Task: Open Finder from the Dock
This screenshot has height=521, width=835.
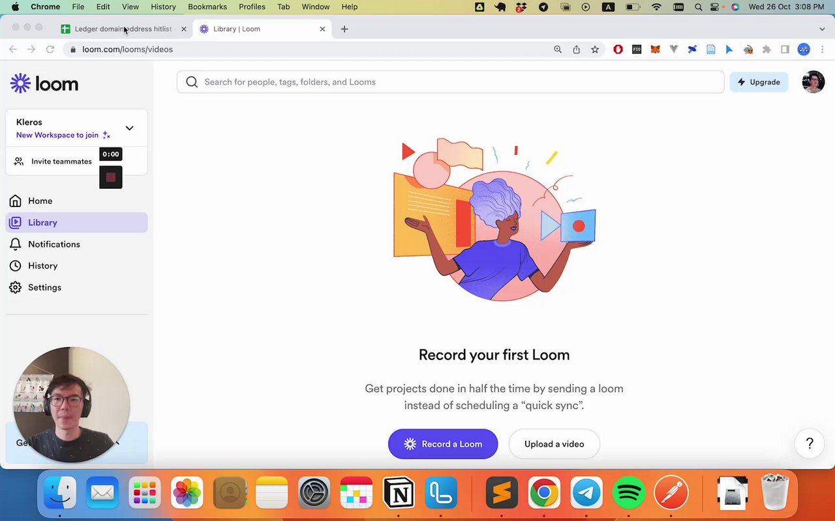Action: (60, 492)
